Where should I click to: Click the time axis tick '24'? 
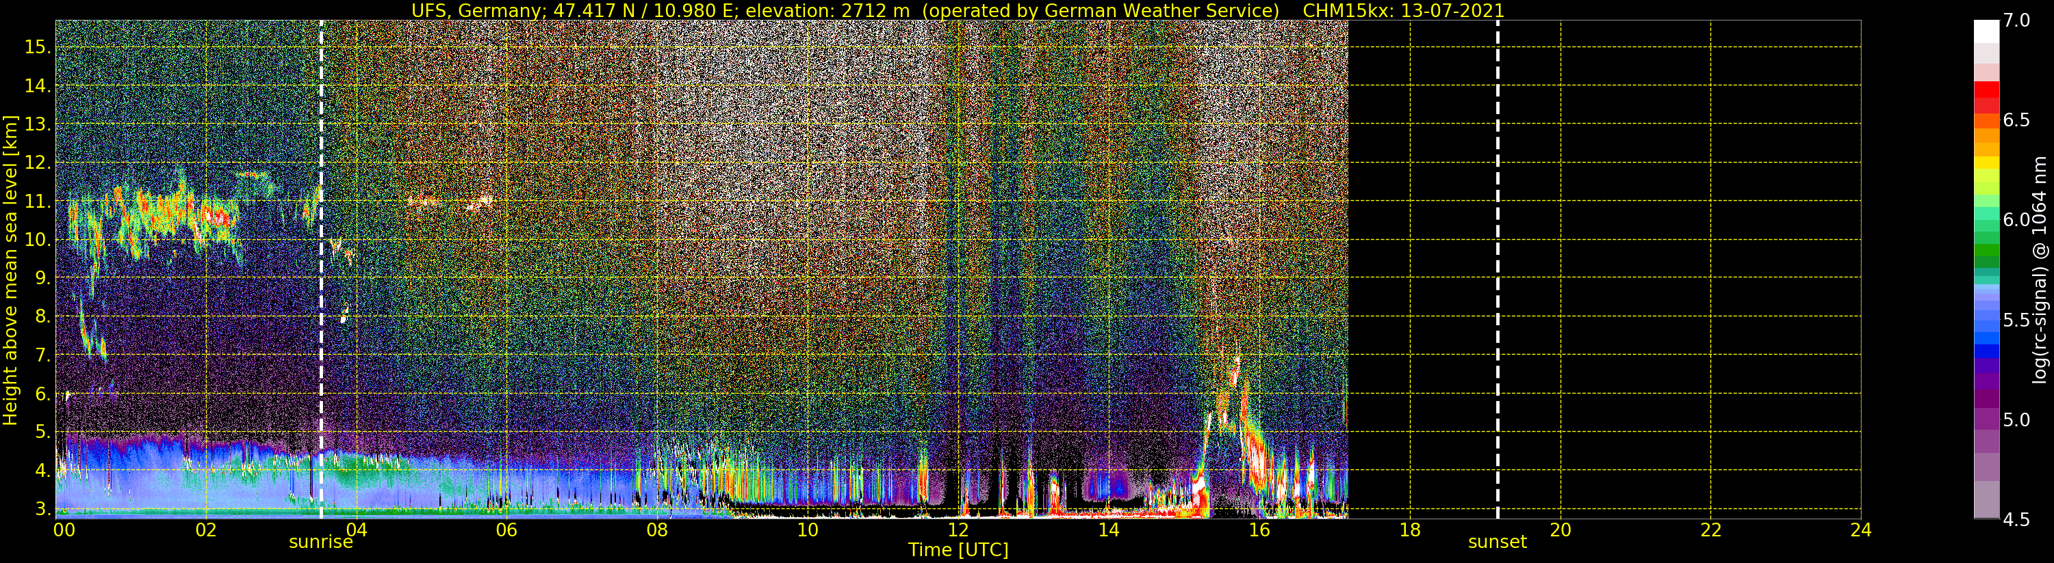[1860, 530]
